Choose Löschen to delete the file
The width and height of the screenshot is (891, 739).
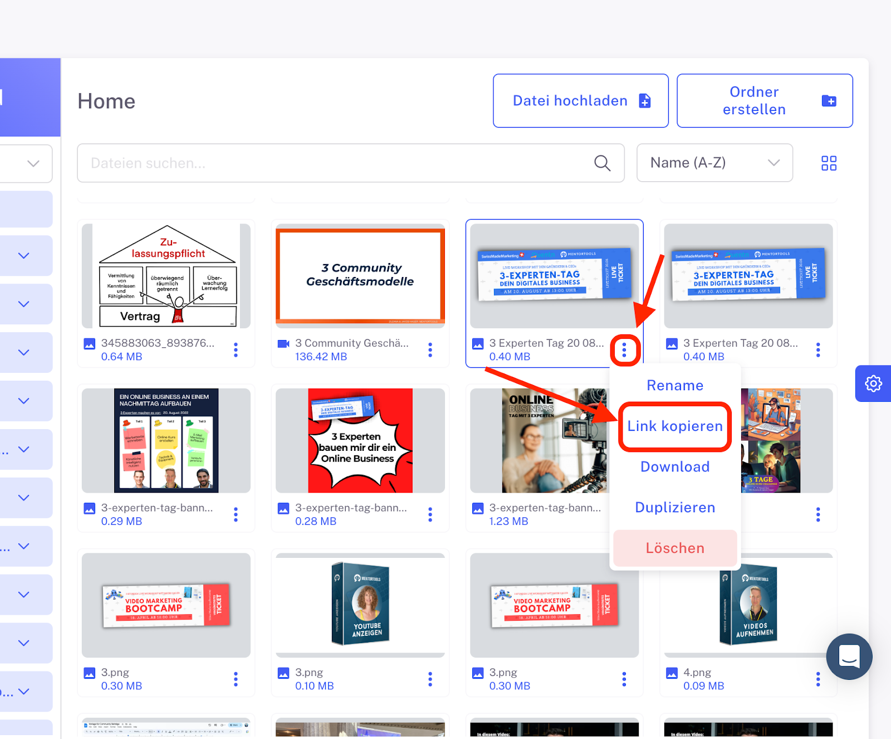[x=675, y=548]
